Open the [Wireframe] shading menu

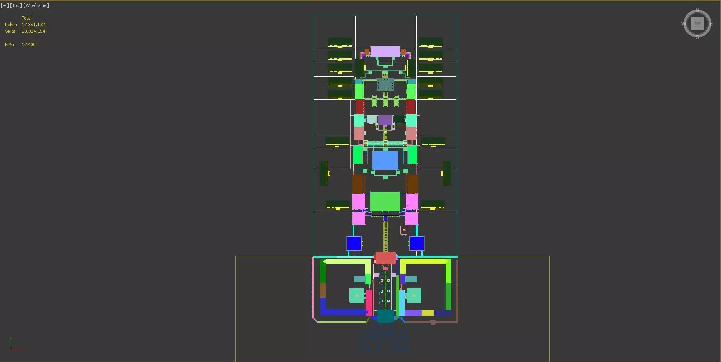(36, 5)
